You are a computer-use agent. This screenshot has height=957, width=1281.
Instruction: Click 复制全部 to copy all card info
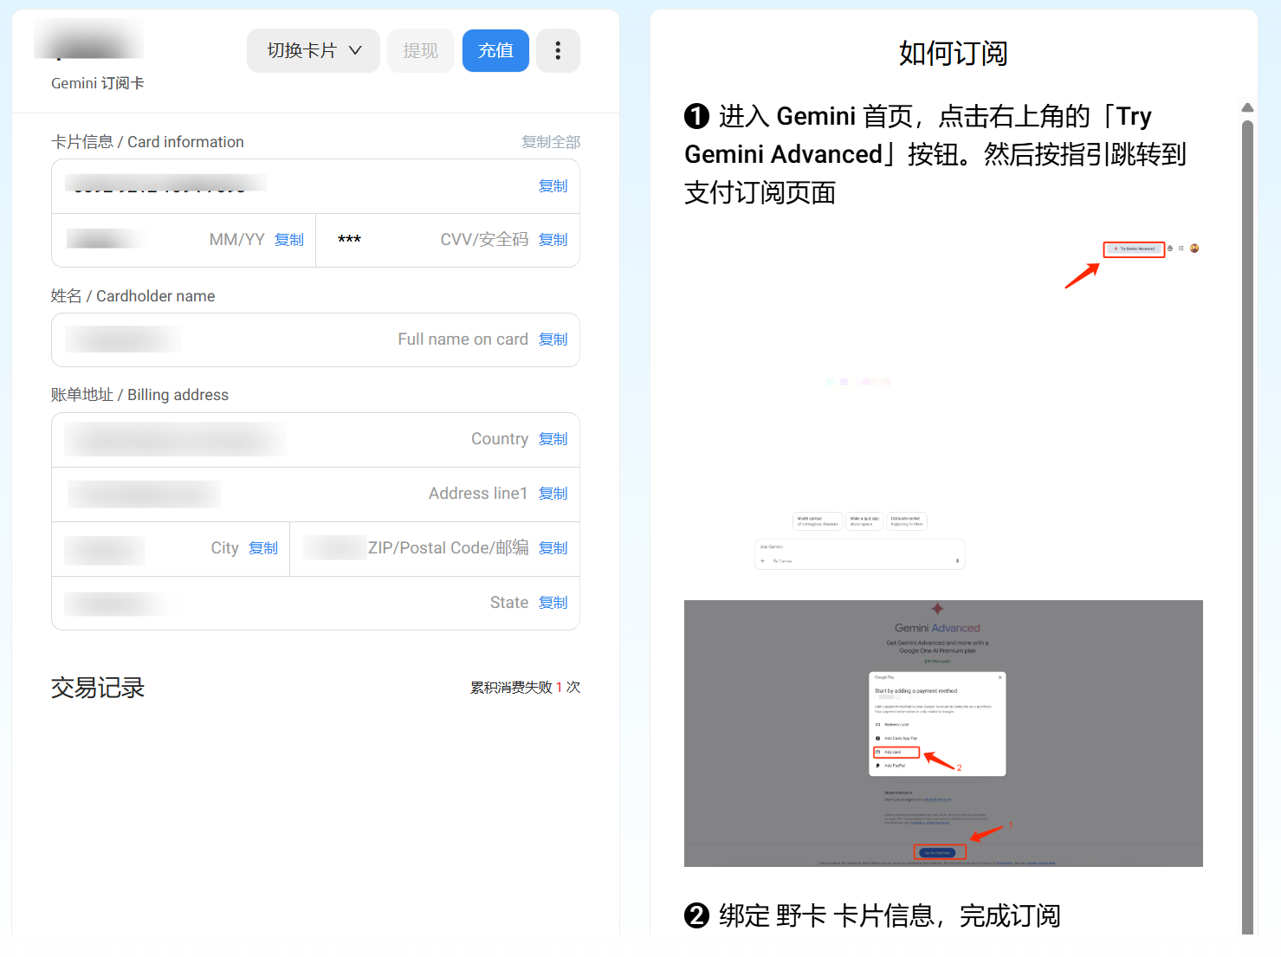(x=551, y=142)
